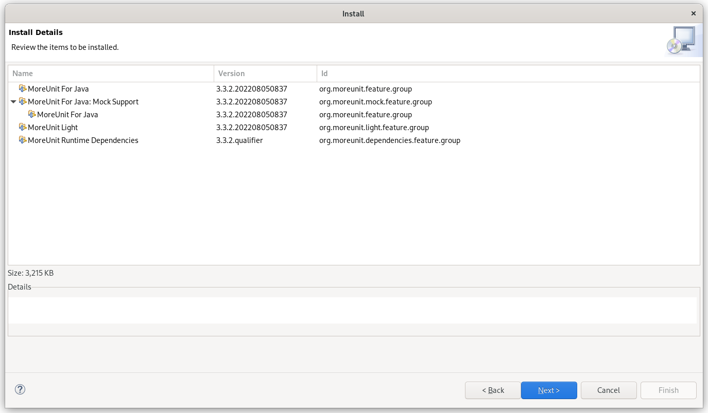Viewport: 708px width, 413px height.
Task: Select the MoreUnit Light row
Action: coord(54,127)
